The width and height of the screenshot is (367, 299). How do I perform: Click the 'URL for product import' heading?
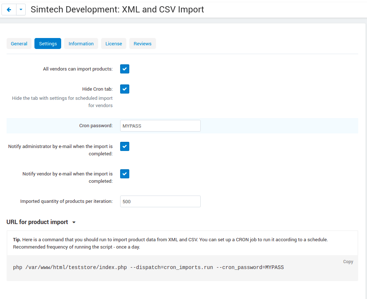point(37,222)
